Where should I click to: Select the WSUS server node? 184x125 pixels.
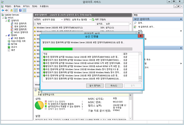pyautogui.click(x=10, y=18)
